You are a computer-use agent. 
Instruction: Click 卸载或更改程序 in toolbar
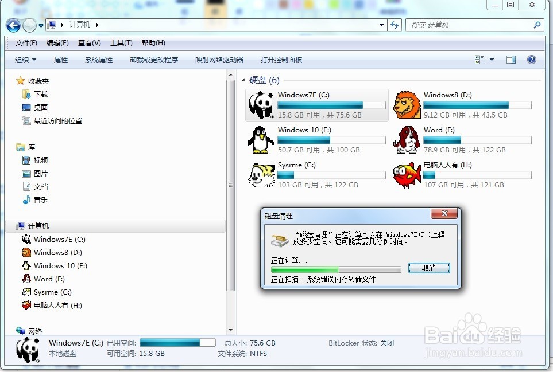pos(154,60)
